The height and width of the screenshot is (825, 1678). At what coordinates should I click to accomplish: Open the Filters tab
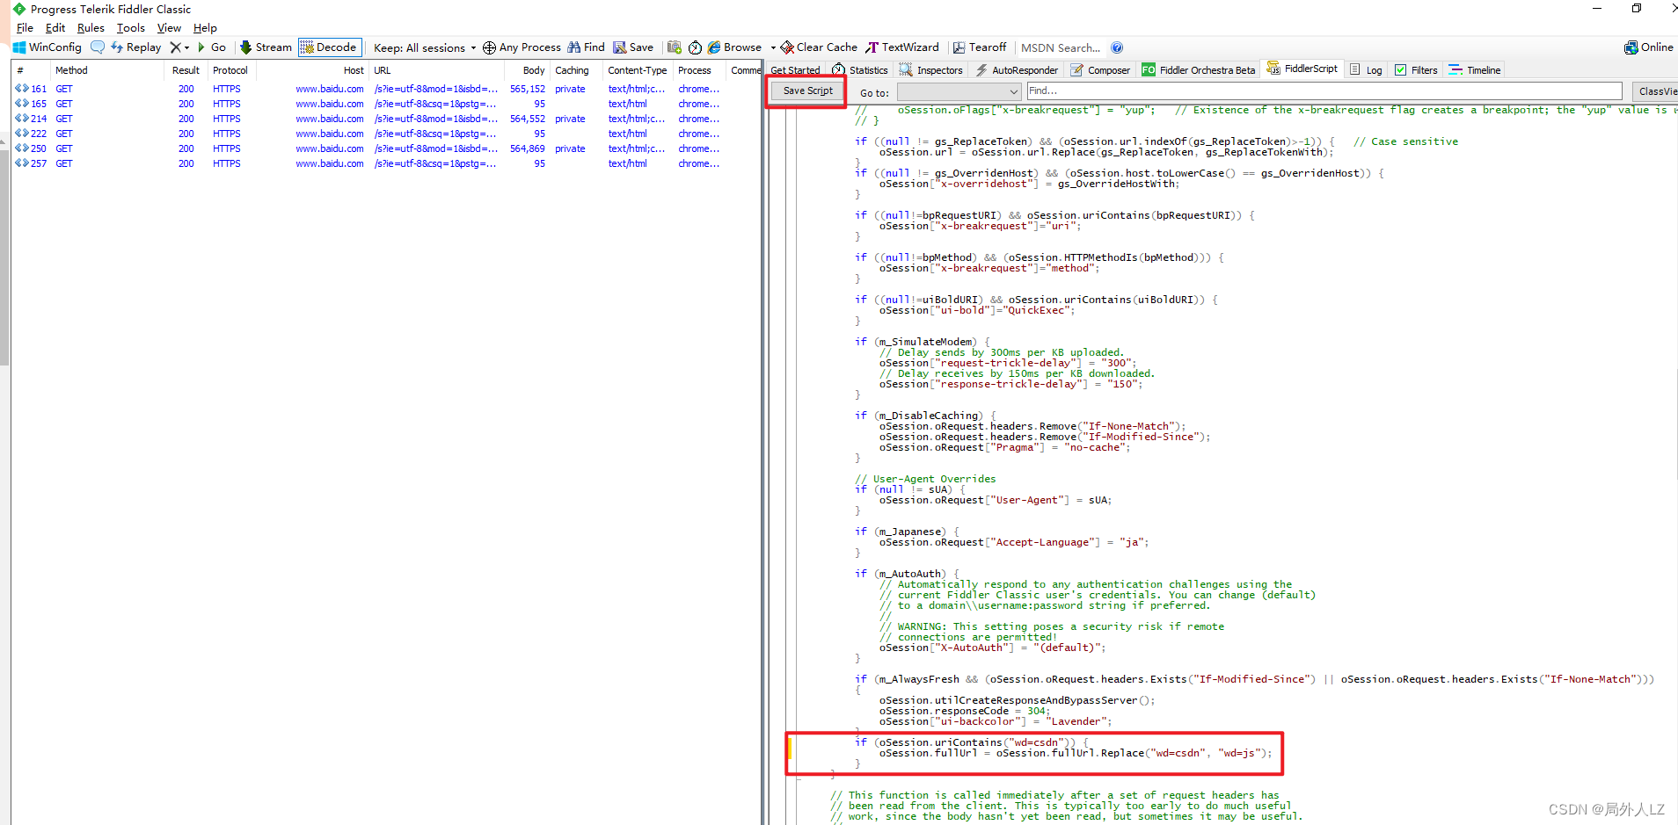tap(1416, 70)
